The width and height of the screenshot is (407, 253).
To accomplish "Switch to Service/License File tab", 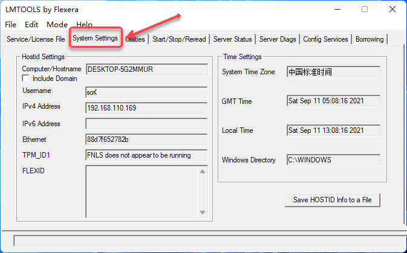I will (x=36, y=39).
